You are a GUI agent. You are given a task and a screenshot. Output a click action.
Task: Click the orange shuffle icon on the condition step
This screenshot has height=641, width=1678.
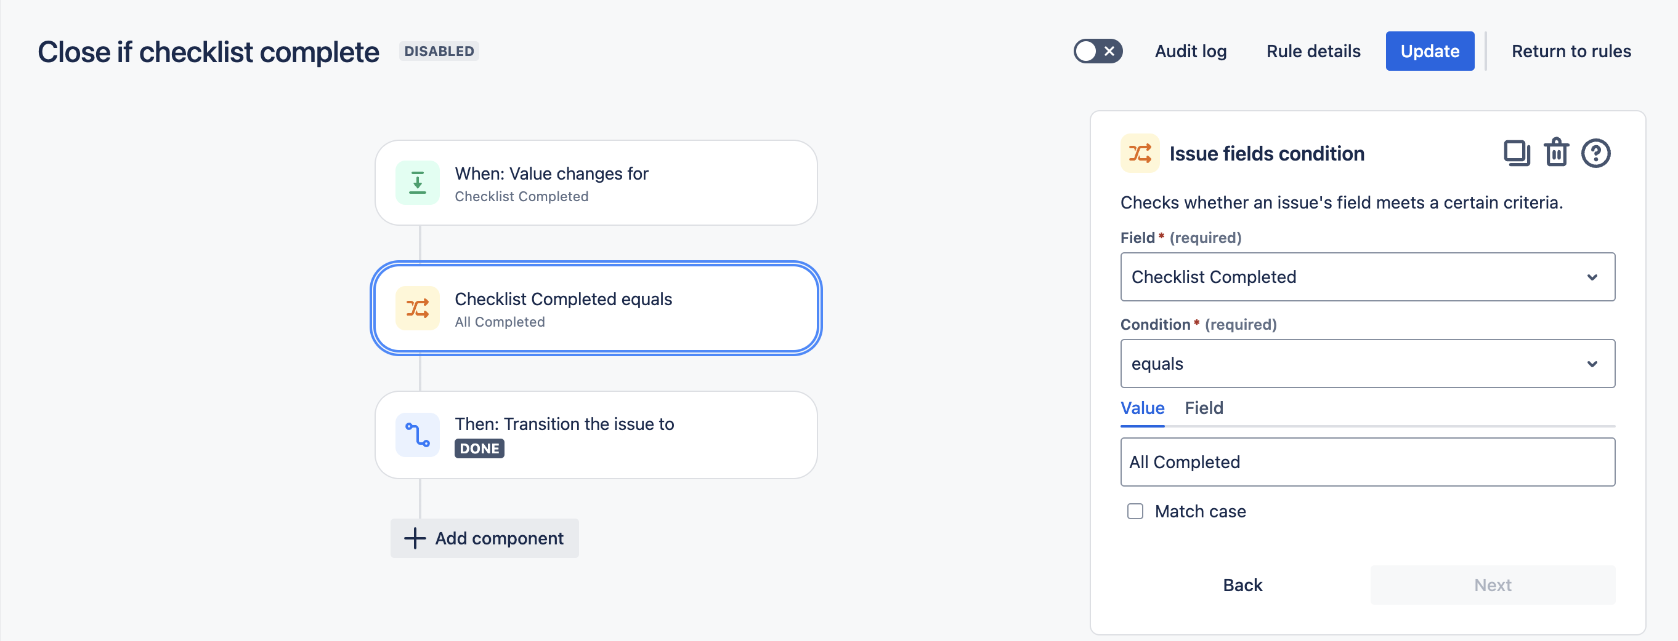[418, 308]
